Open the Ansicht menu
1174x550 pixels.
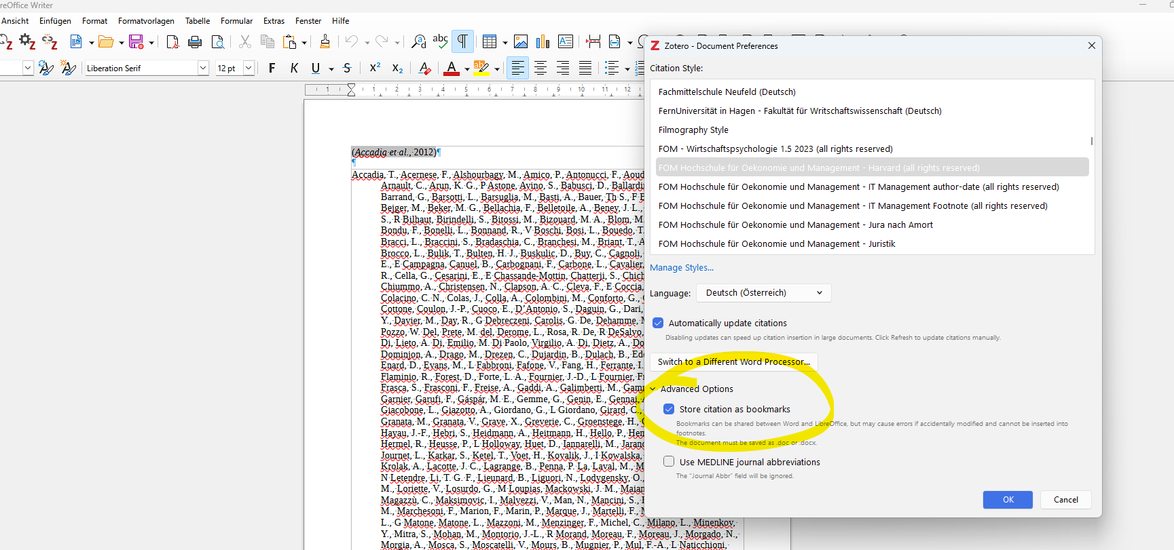[15, 21]
